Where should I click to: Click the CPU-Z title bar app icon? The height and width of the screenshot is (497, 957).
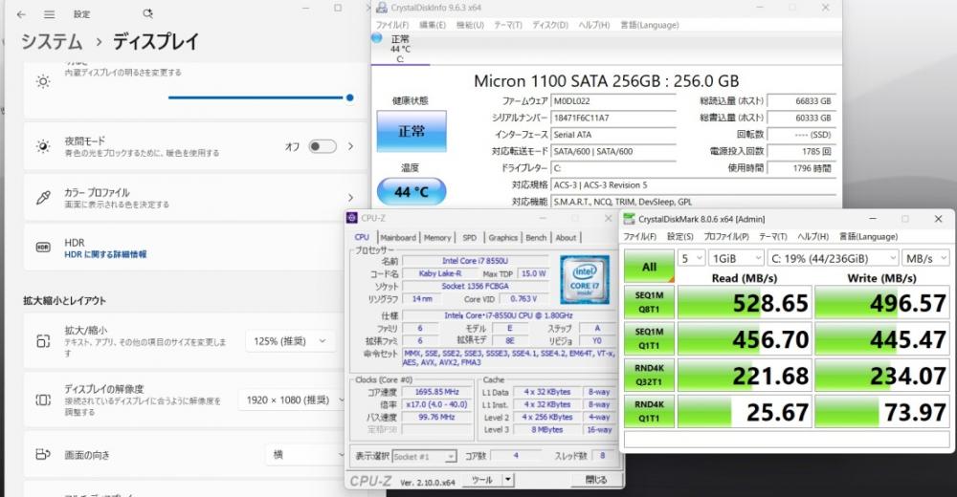click(x=351, y=218)
